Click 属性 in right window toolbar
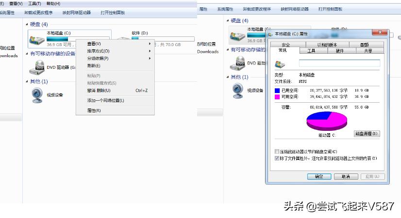401x218 pixels. point(203,9)
